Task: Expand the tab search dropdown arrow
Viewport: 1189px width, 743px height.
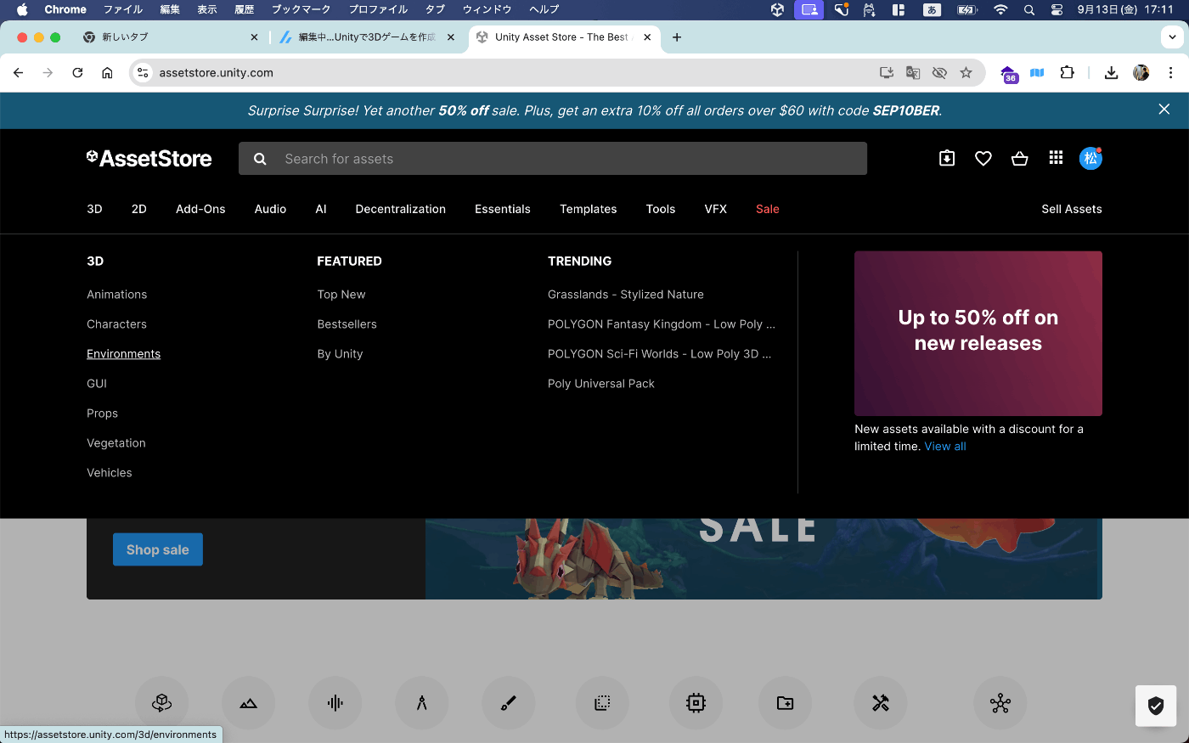Action: pyautogui.click(x=1172, y=37)
